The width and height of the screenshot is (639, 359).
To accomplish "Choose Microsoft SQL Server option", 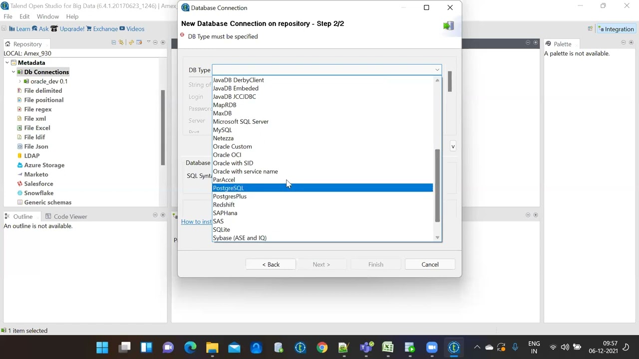I will pyautogui.click(x=322, y=122).
